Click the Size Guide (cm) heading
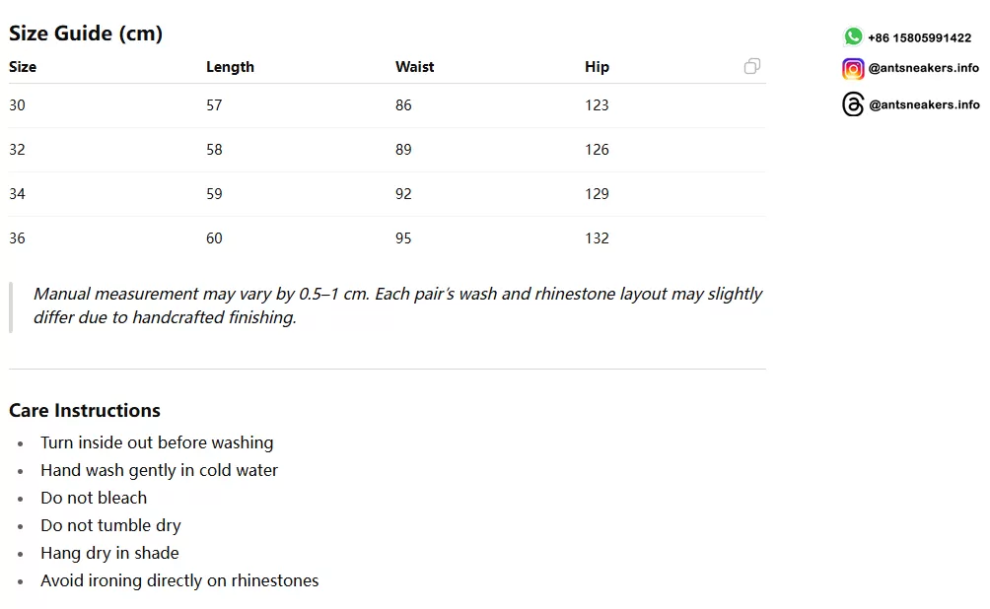 point(86,33)
